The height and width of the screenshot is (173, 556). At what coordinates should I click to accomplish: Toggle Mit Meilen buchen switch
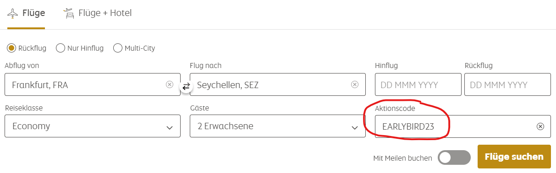[454, 158]
